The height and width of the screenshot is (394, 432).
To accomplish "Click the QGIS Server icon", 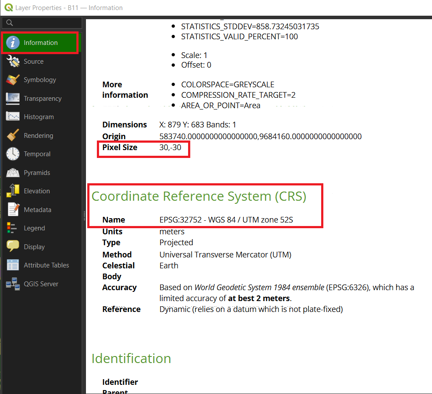I will pyautogui.click(x=13, y=284).
